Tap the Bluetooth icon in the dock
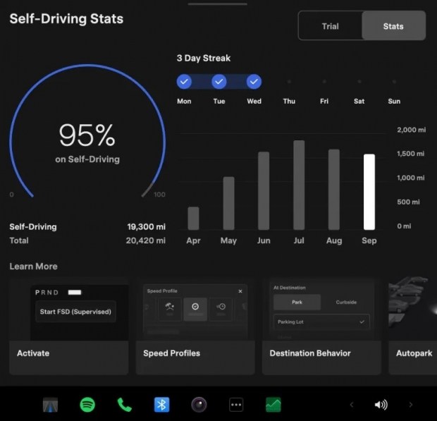Image resolution: width=437 pixels, height=421 pixels. (x=162, y=405)
